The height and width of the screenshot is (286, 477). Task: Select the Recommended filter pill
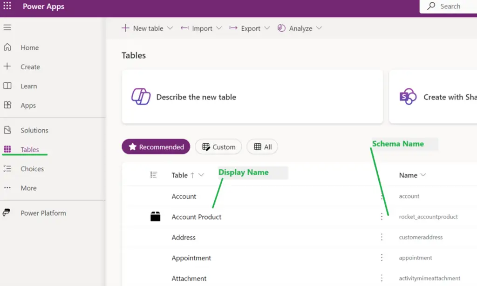156,146
